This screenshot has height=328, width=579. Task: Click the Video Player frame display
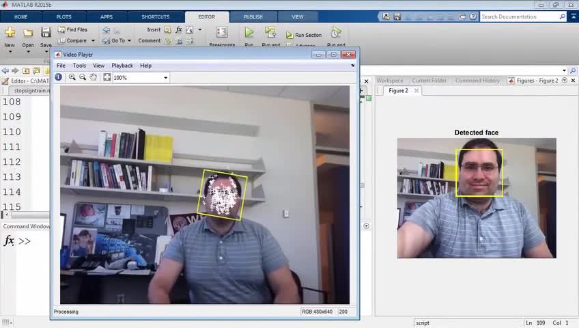click(x=205, y=195)
